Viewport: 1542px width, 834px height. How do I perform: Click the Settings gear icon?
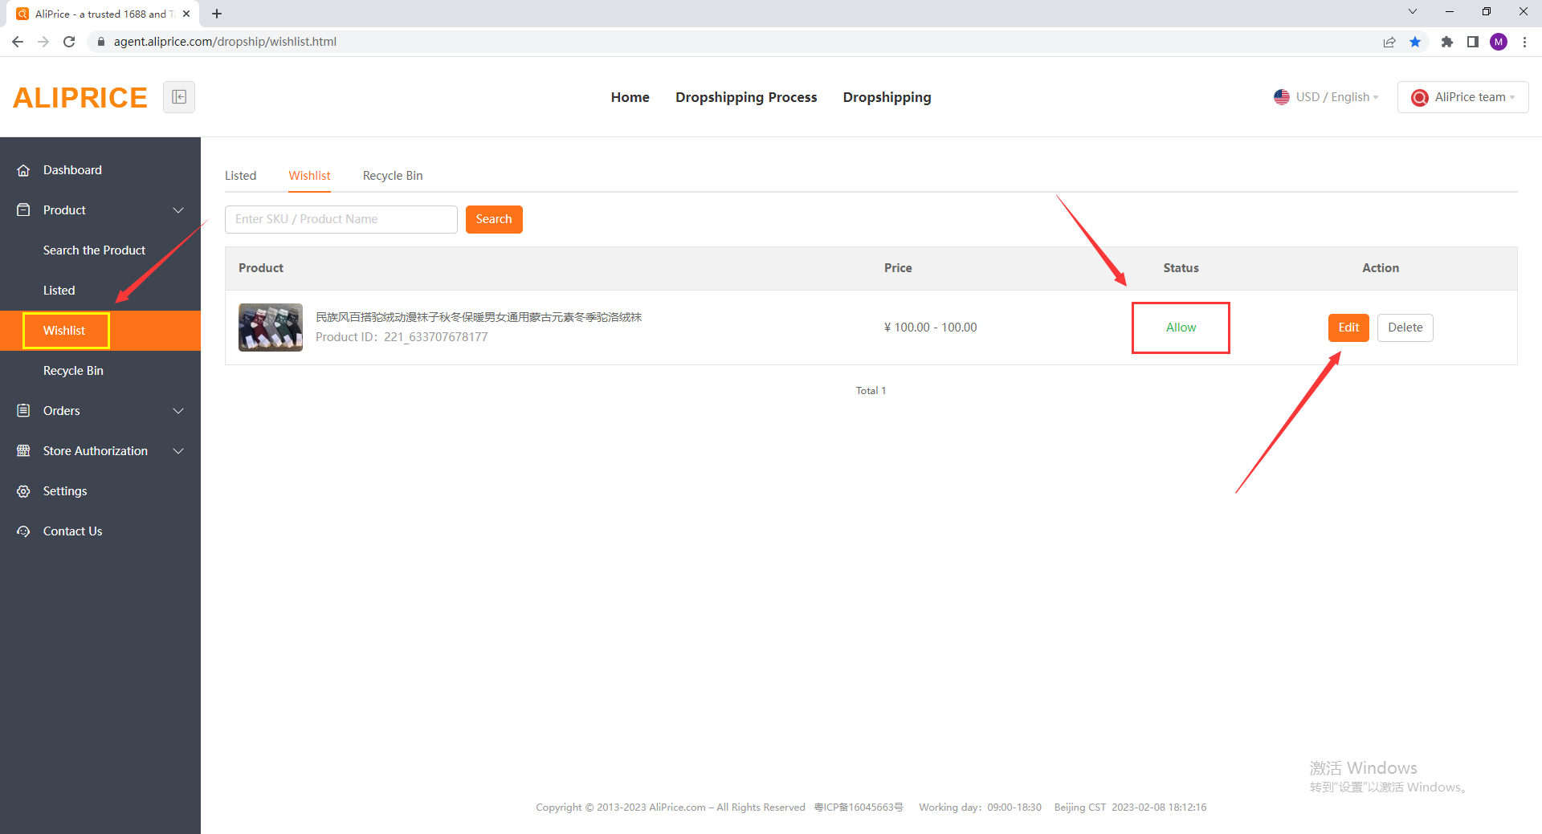click(23, 491)
